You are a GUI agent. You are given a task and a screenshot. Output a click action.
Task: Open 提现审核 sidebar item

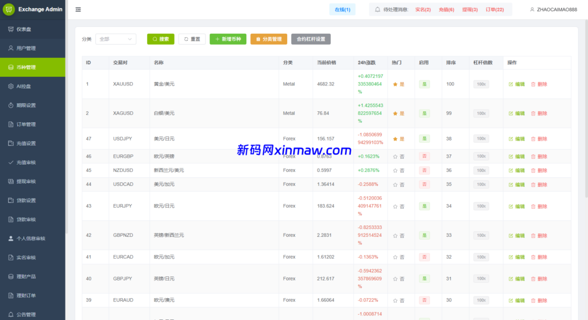point(33,181)
